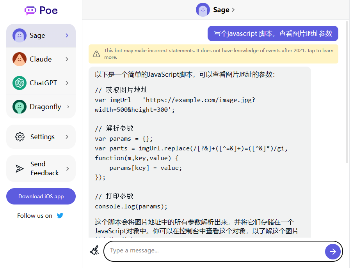Image resolution: width=352 pixels, height=268 pixels.
Task: Select Claude label in sidebar
Action: [41, 59]
